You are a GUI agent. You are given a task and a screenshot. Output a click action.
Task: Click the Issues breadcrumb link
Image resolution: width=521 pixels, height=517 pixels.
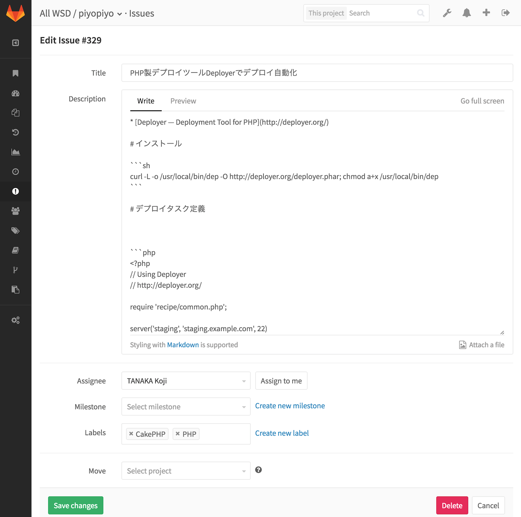point(141,13)
